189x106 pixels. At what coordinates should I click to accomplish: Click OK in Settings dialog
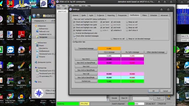(x=153, y=91)
